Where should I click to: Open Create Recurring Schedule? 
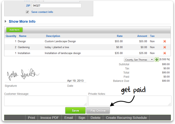[126, 118]
